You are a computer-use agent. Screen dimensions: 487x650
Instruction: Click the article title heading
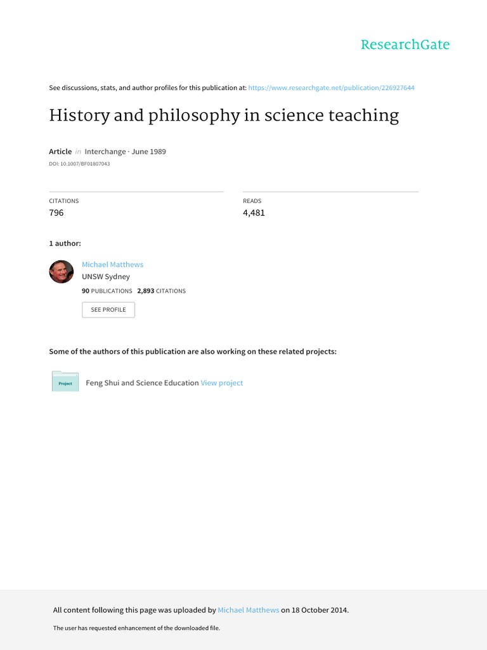coord(224,116)
